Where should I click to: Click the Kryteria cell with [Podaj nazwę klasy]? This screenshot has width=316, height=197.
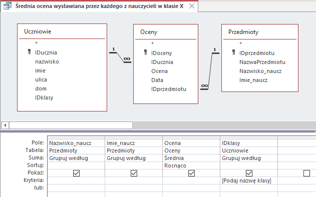pyautogui.click(x=249, y=180)
